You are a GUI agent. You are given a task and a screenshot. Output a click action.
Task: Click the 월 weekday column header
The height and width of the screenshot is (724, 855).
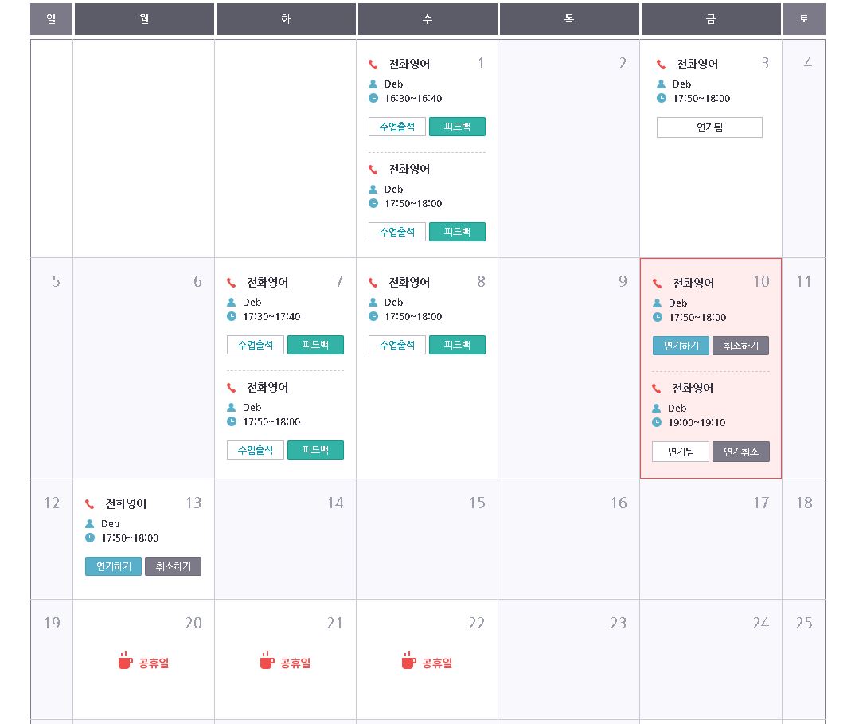coord(144,19)
